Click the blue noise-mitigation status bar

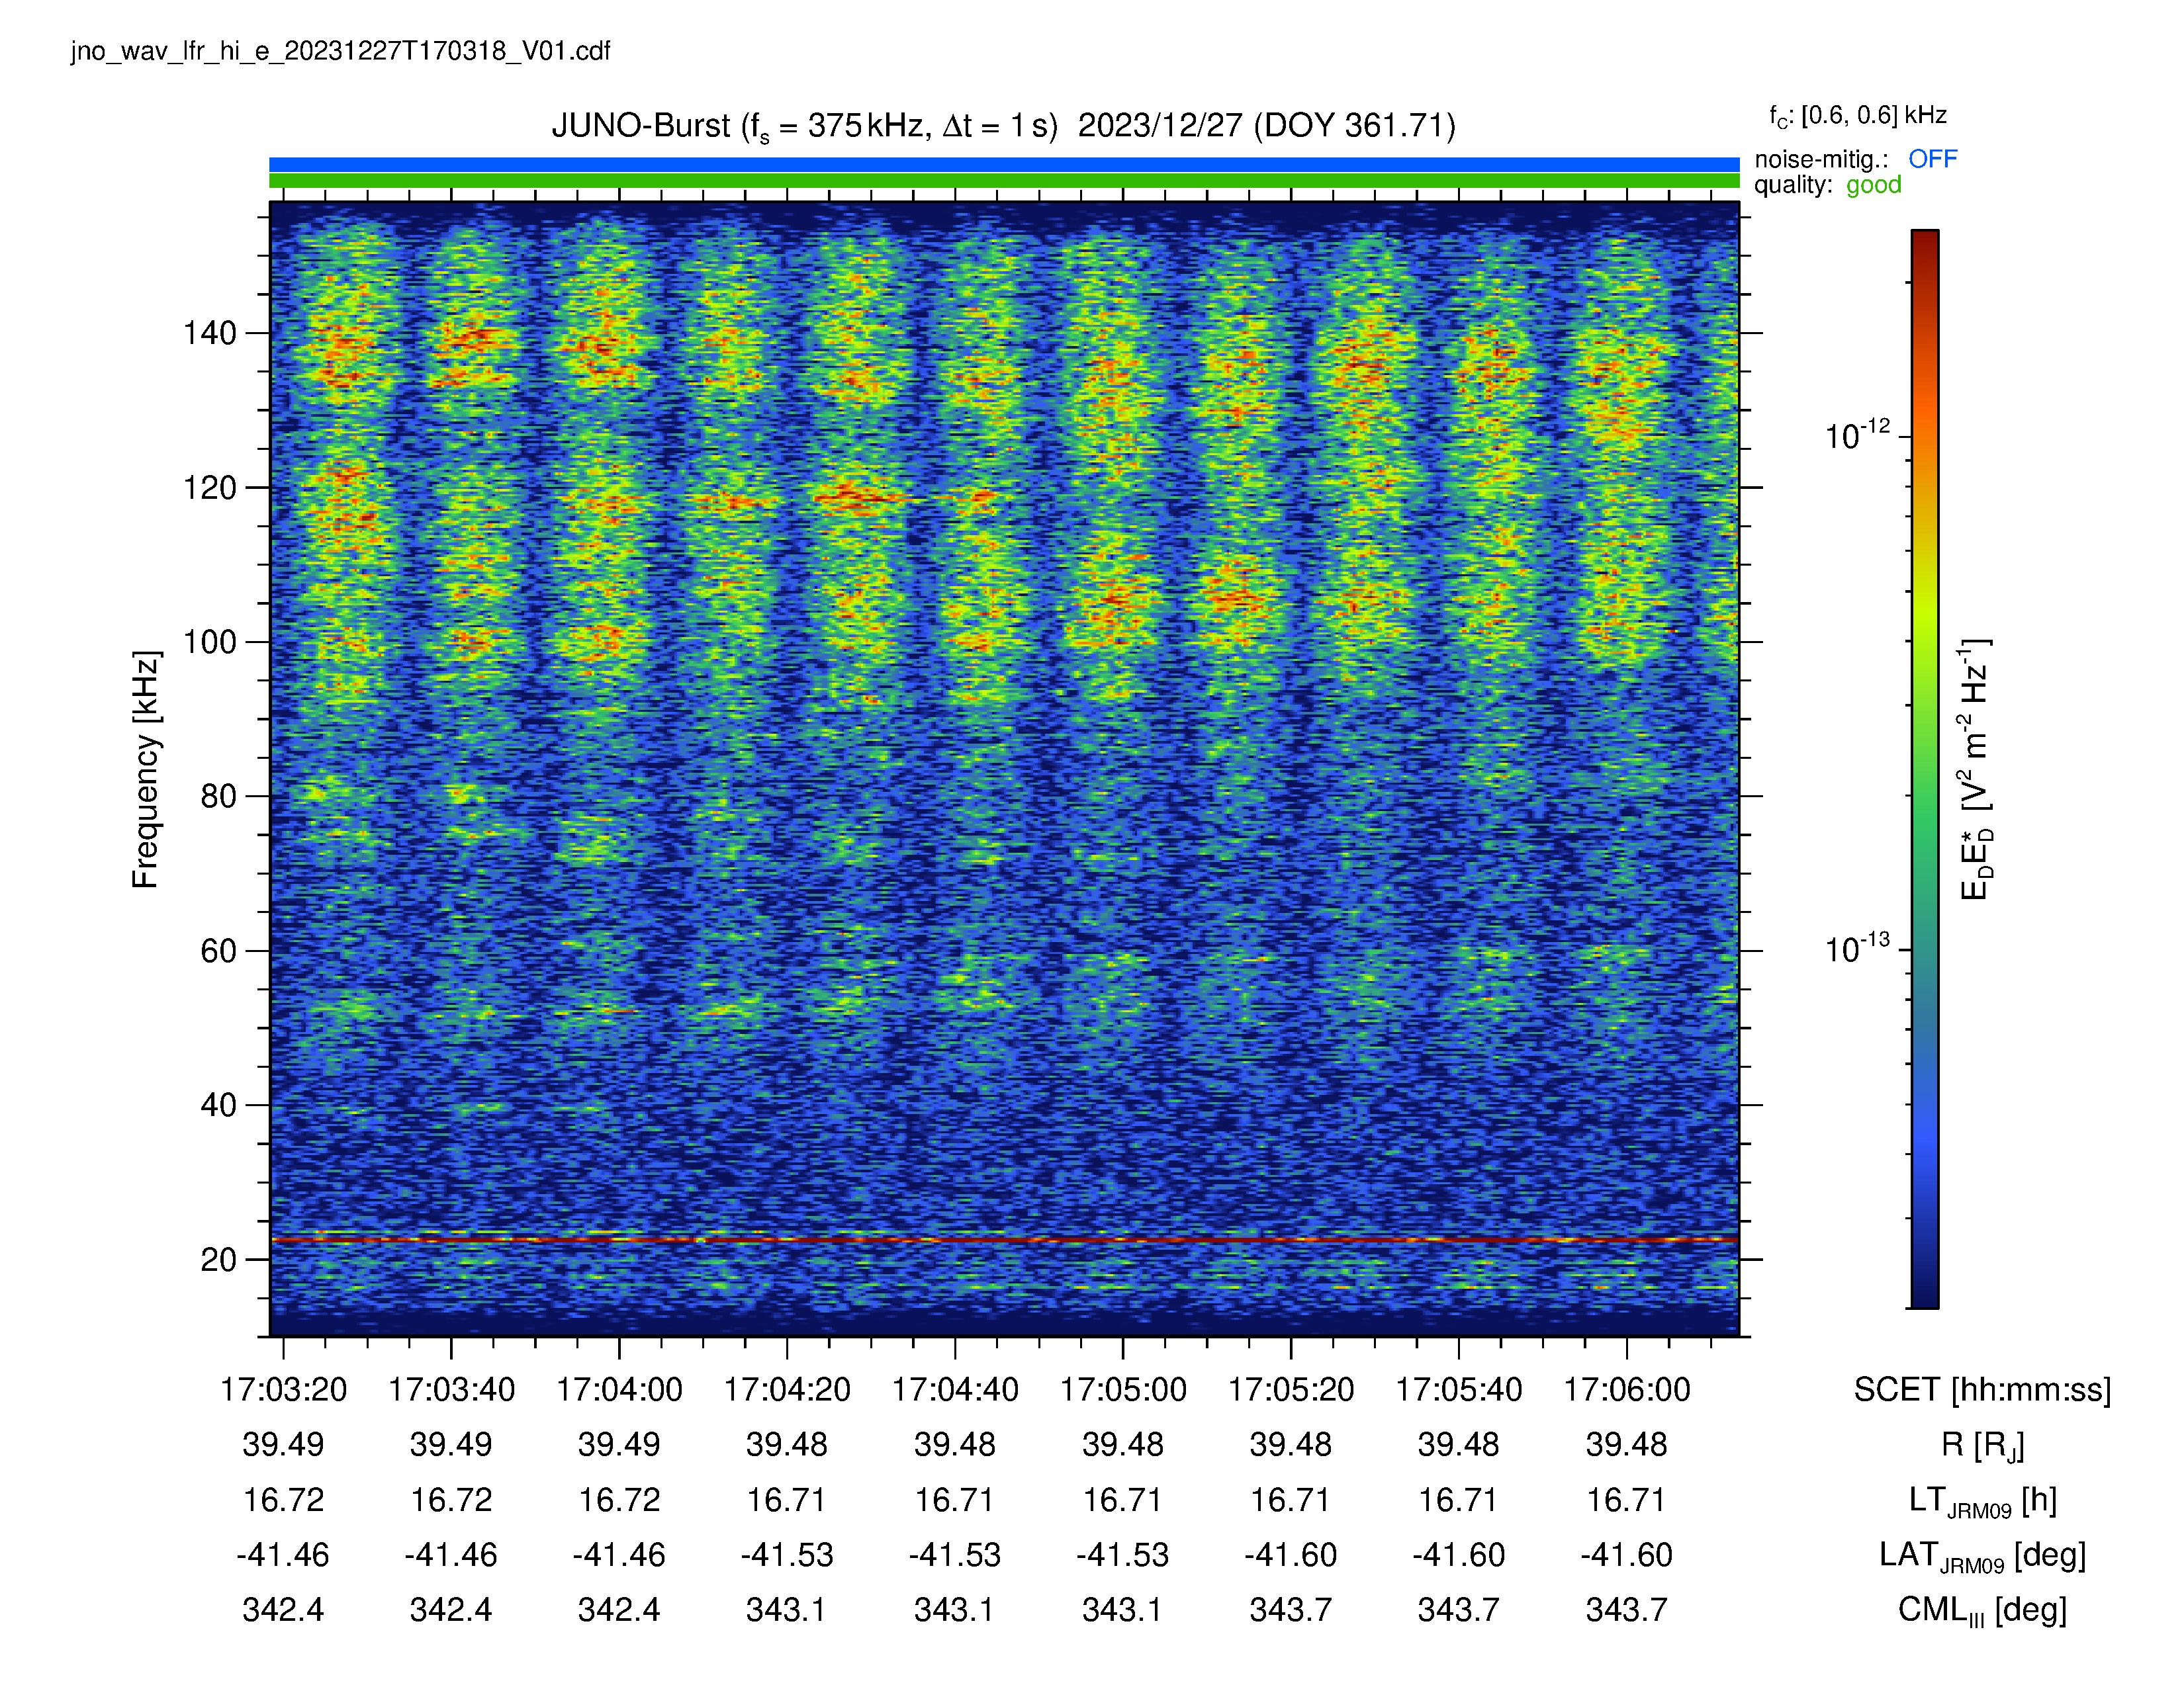click(1004, 165)
